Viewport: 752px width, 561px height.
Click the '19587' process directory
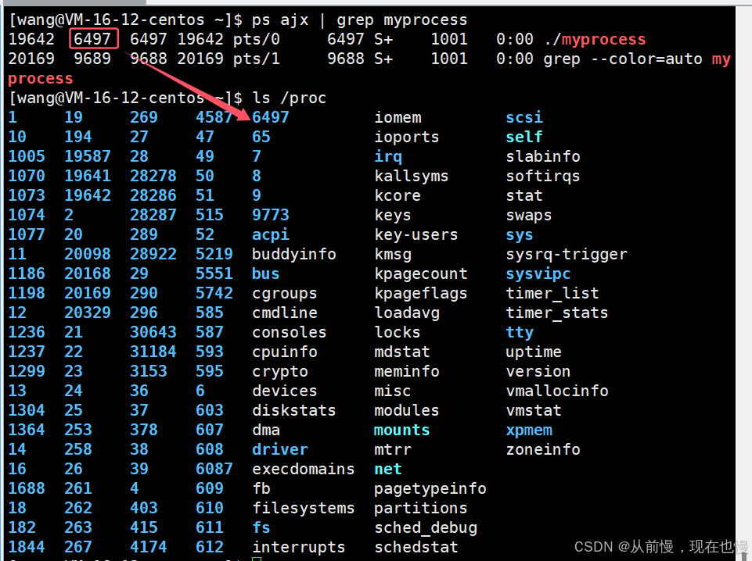coord(88,156)
